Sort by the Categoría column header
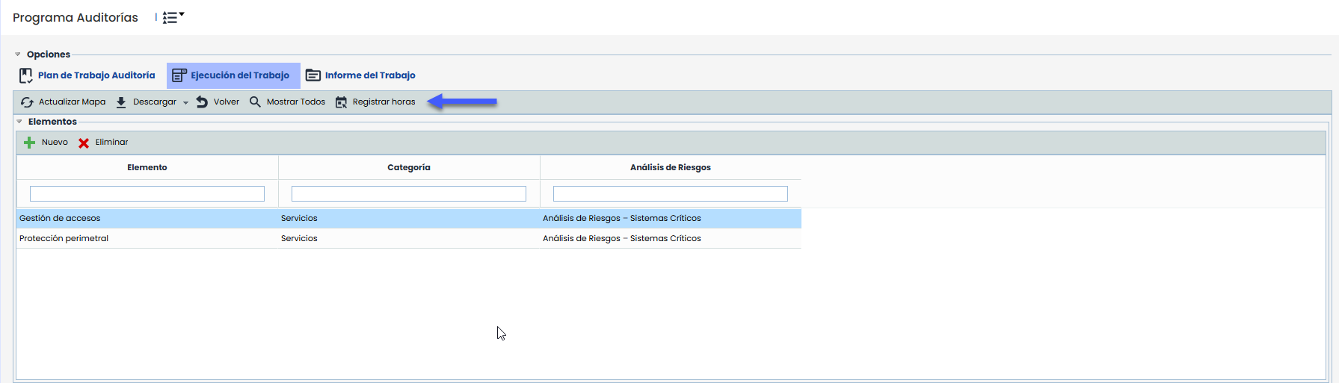This screenshot has height=383, width=1339. coord(409,167)
